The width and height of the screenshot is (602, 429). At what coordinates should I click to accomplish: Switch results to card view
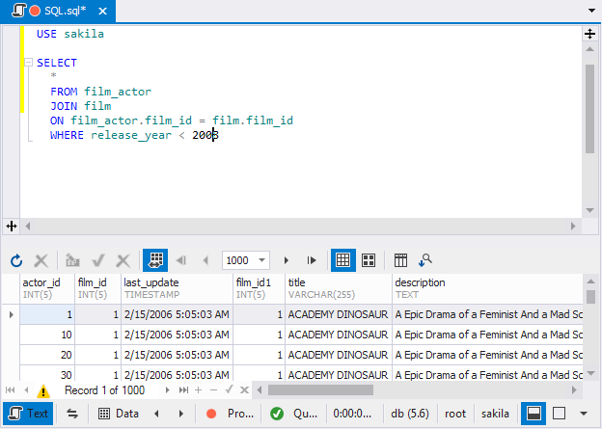point(369,260)
